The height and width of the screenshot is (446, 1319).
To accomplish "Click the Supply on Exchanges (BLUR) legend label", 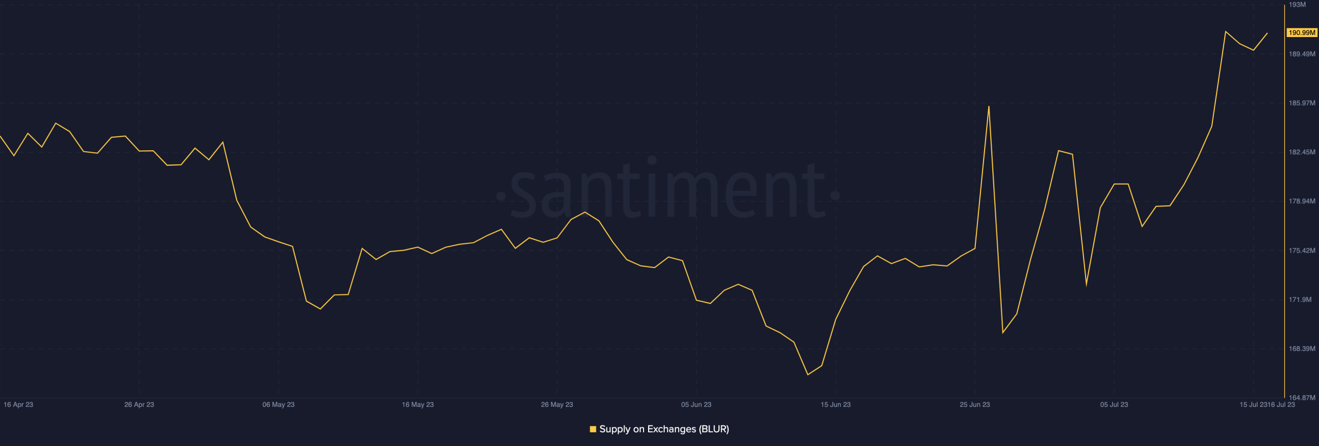I will pos(664,429).
